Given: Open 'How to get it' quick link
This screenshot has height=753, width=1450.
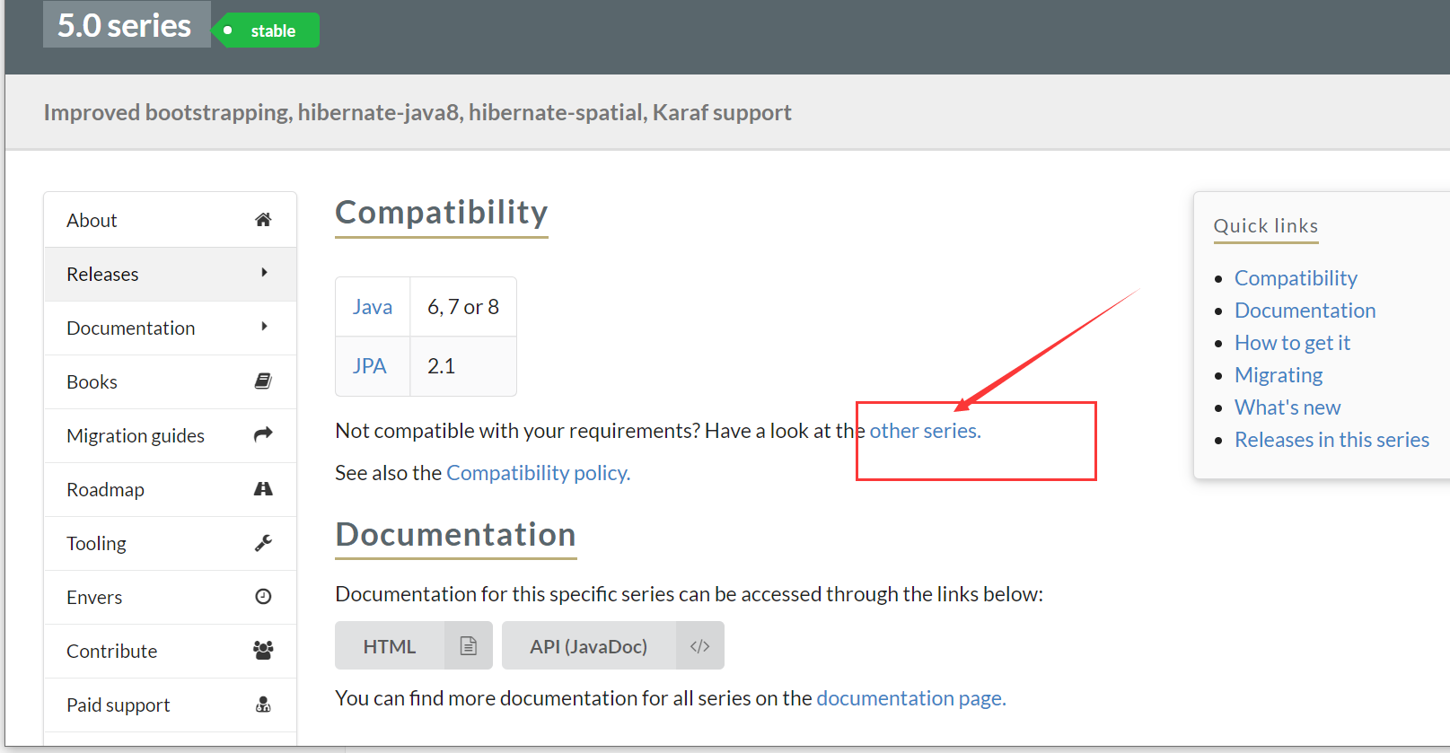Looking at the screenshot, I should tap(1292, 343).
